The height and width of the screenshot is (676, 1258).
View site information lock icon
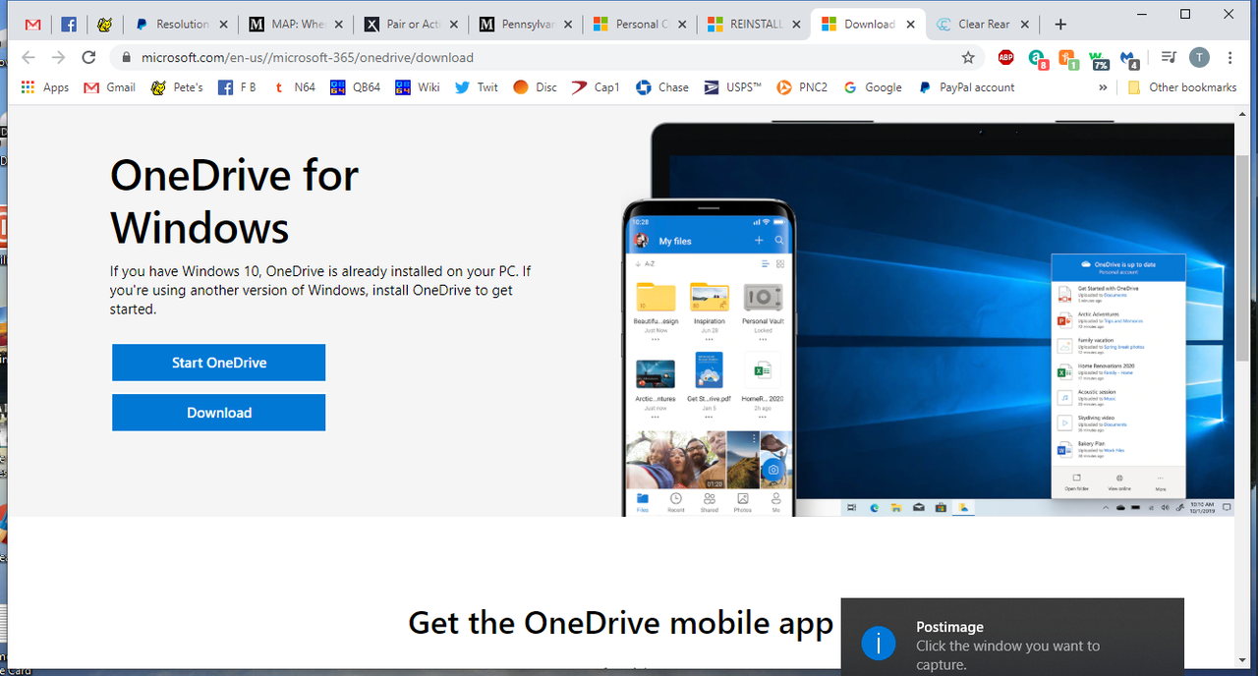pyautogui.click(x=126, y=58)
